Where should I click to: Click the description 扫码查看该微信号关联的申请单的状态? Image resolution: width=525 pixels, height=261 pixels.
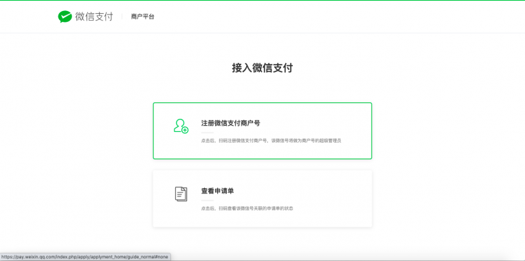click(247, 209)
